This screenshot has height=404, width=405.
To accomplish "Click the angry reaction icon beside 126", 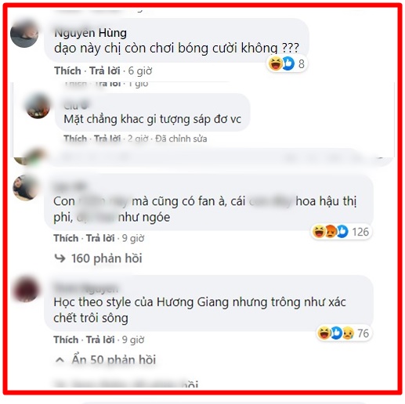I will pos(331,232).
